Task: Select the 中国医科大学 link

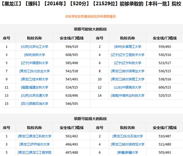Action: [34, 63]
